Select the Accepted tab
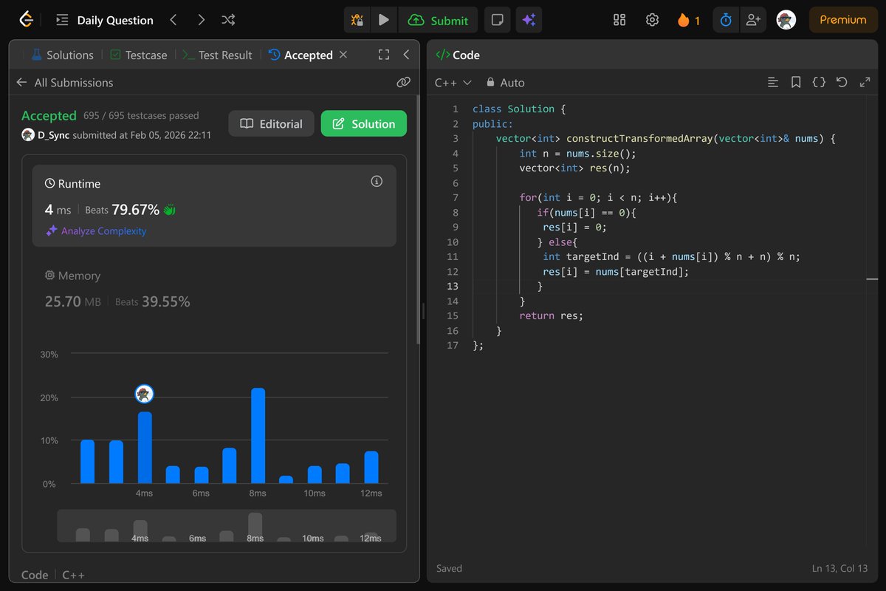This screenshot has width=886, height=591. 301,55
